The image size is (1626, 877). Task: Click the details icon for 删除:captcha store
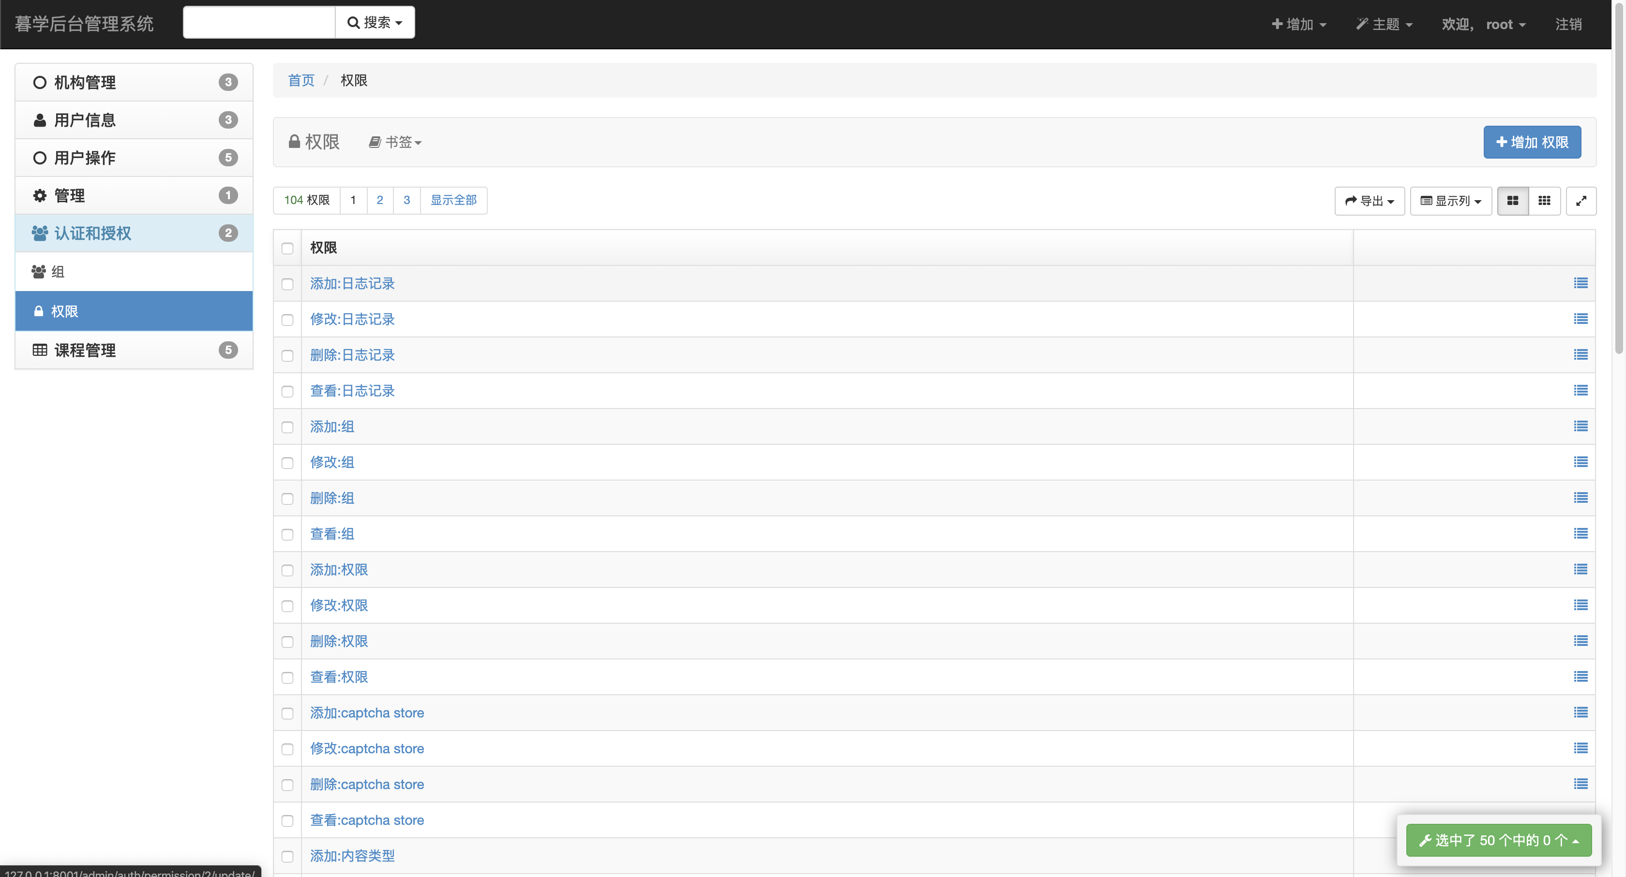1580,784
